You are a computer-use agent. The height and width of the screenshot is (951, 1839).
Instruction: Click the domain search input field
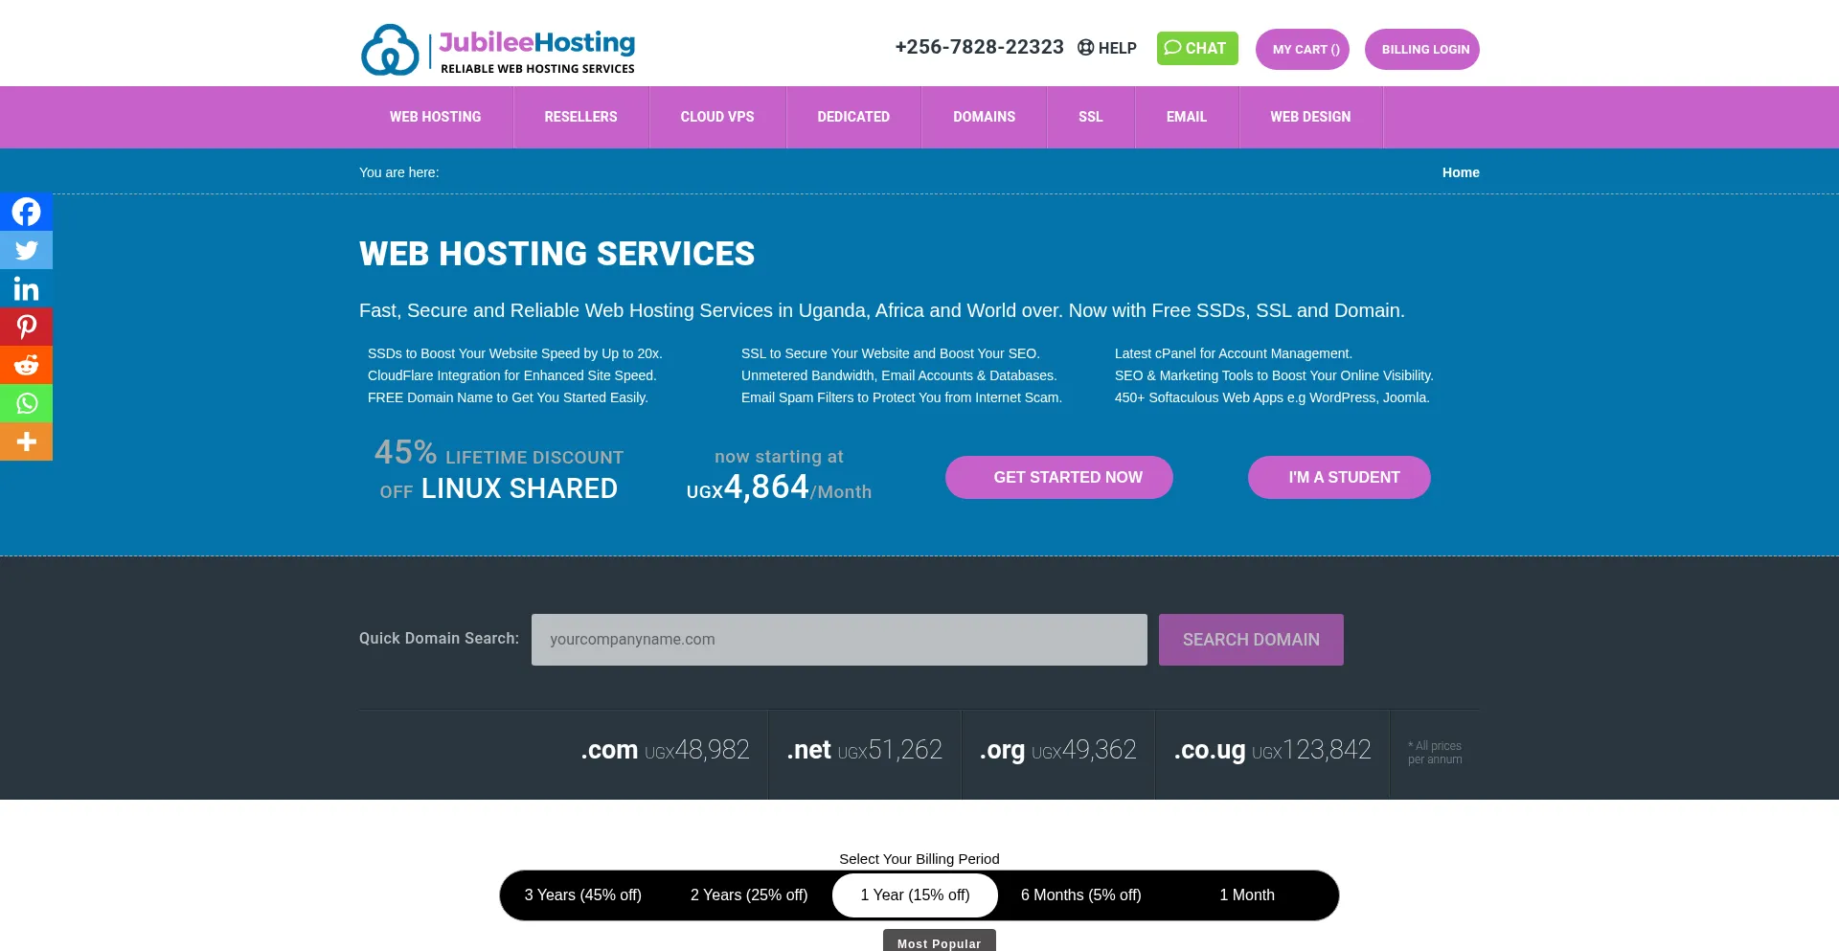click(x=839, y=639)
